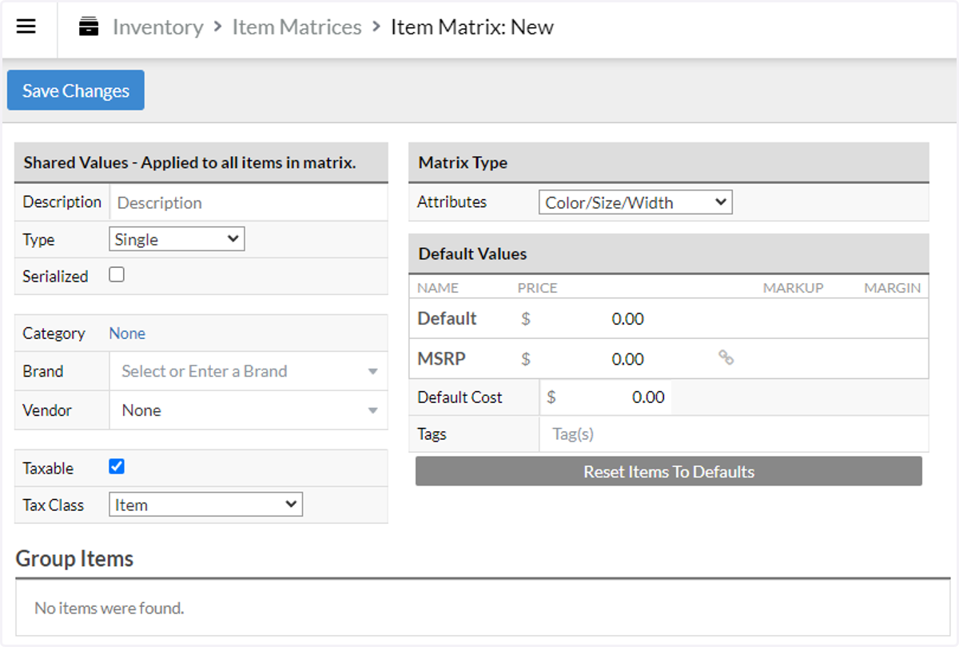The height and width of the screenshot is (647, 959).
Task: Click the Shared Values panel header
Action: tap(201, 162)
